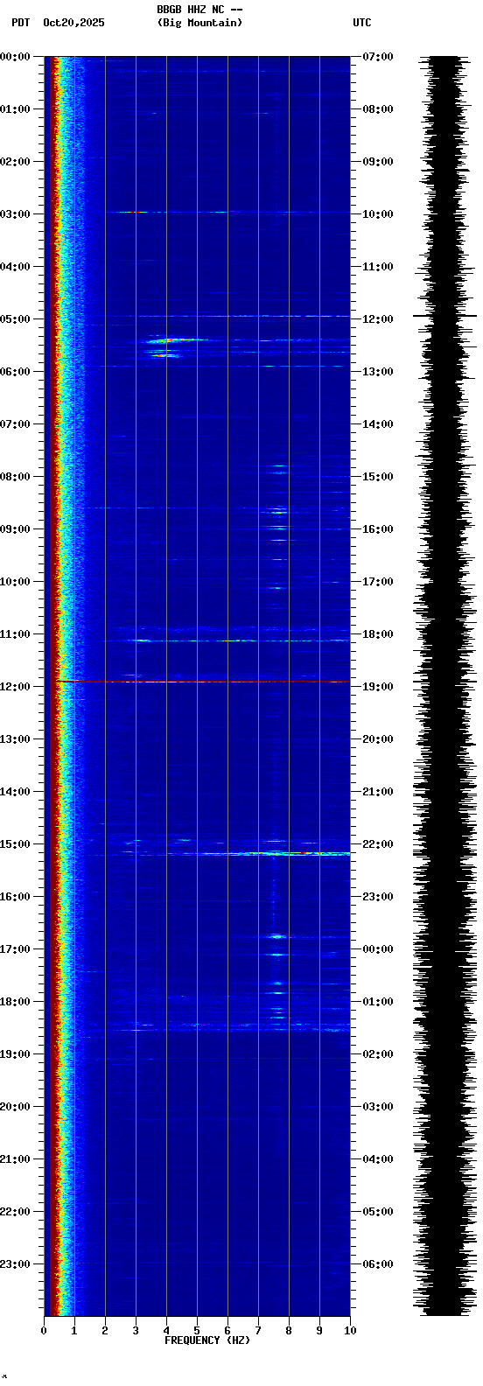Click the 12:00 UTC time label
The height and width of the screenshot is (1386, 483).
[377, 319]
